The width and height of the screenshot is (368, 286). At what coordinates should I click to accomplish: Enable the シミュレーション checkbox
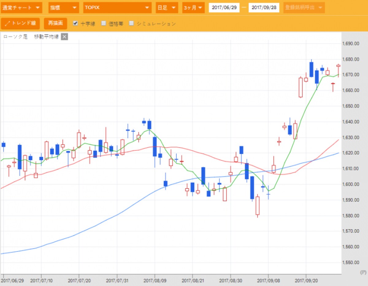pos(131,23)
